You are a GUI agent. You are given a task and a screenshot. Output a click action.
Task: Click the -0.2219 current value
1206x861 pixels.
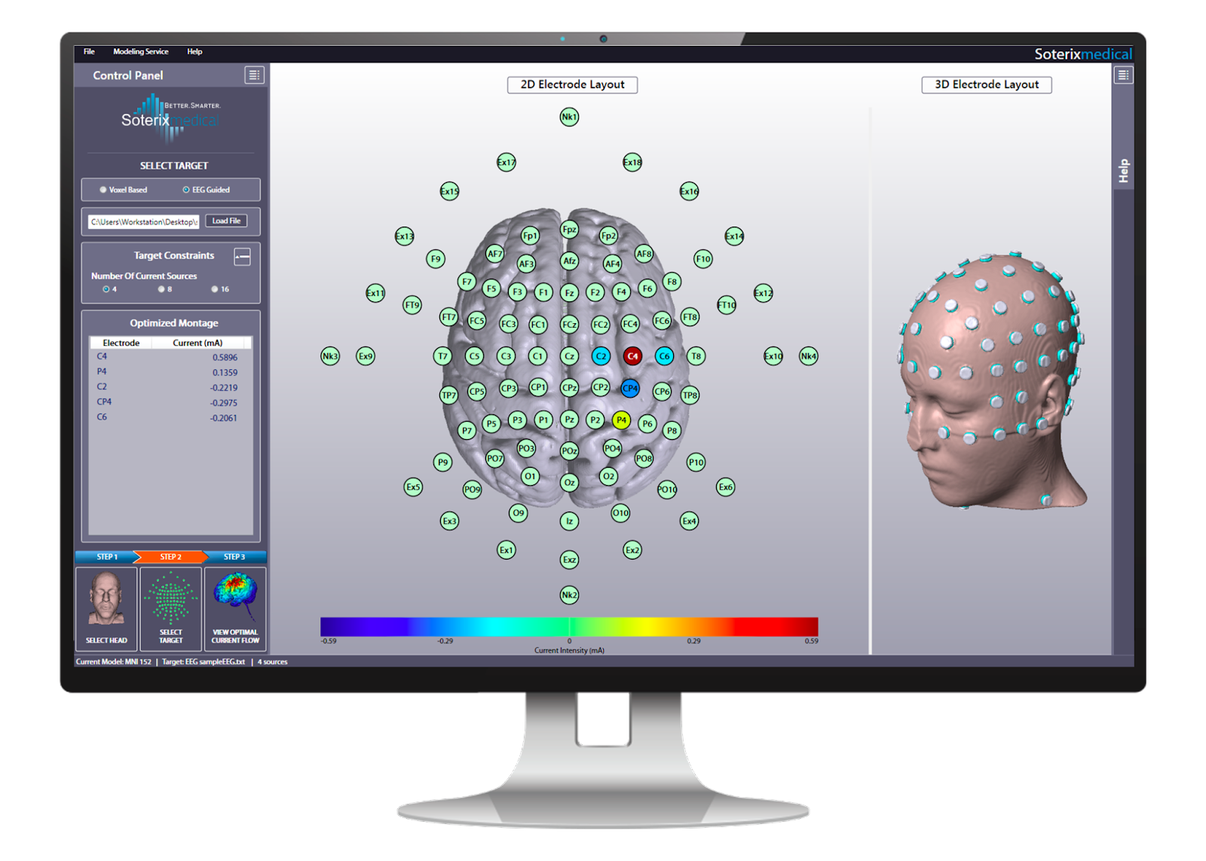pos(224,388)
